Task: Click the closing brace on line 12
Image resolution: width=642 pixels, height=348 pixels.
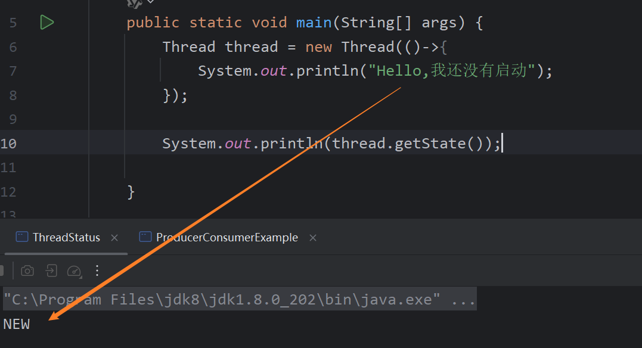Action: click(131, 192)
